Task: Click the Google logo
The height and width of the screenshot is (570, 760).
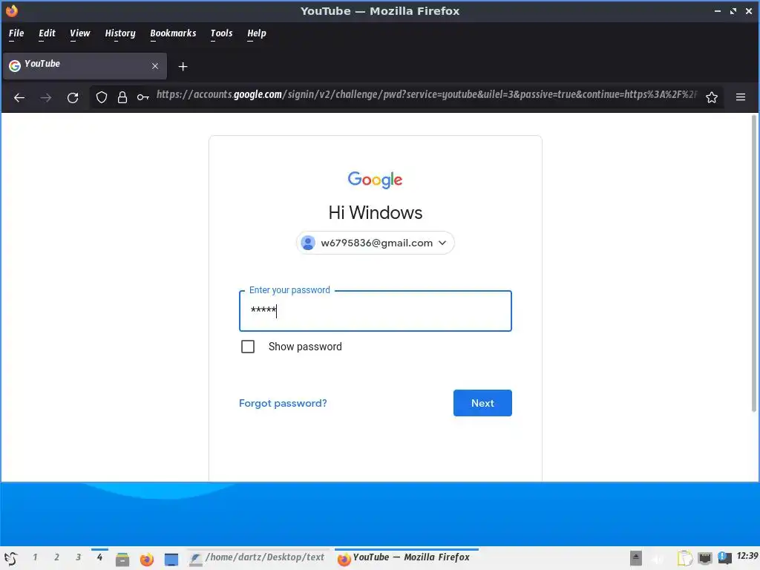Action: [375, 180]
